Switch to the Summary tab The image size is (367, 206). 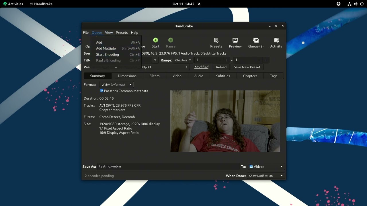pos(97,76)
